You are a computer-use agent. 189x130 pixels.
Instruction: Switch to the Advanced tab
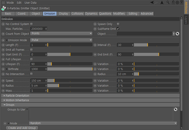tap(147, 14)
